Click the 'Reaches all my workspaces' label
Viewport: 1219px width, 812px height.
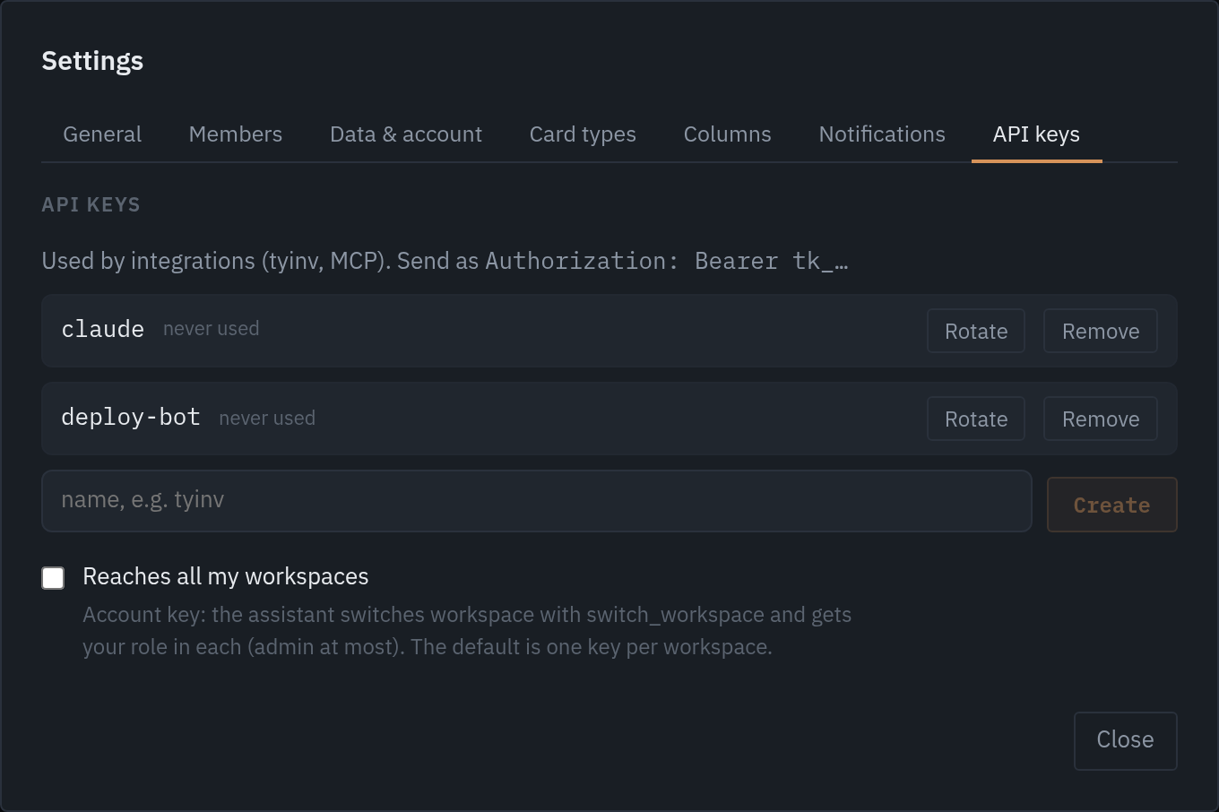[x=226, y=576]
